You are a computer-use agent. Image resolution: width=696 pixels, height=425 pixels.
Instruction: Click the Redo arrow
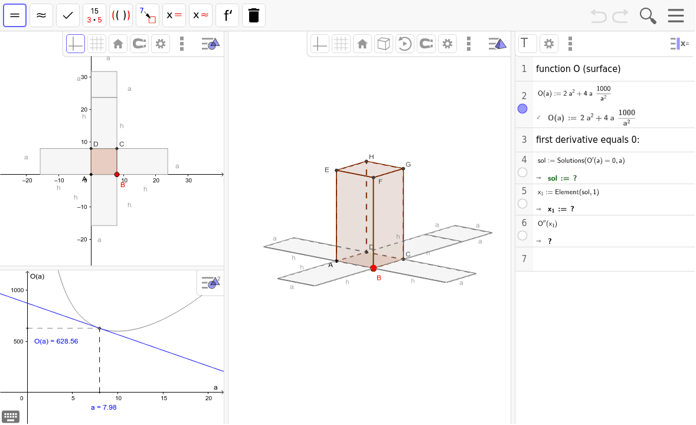(x=620, y=16)
